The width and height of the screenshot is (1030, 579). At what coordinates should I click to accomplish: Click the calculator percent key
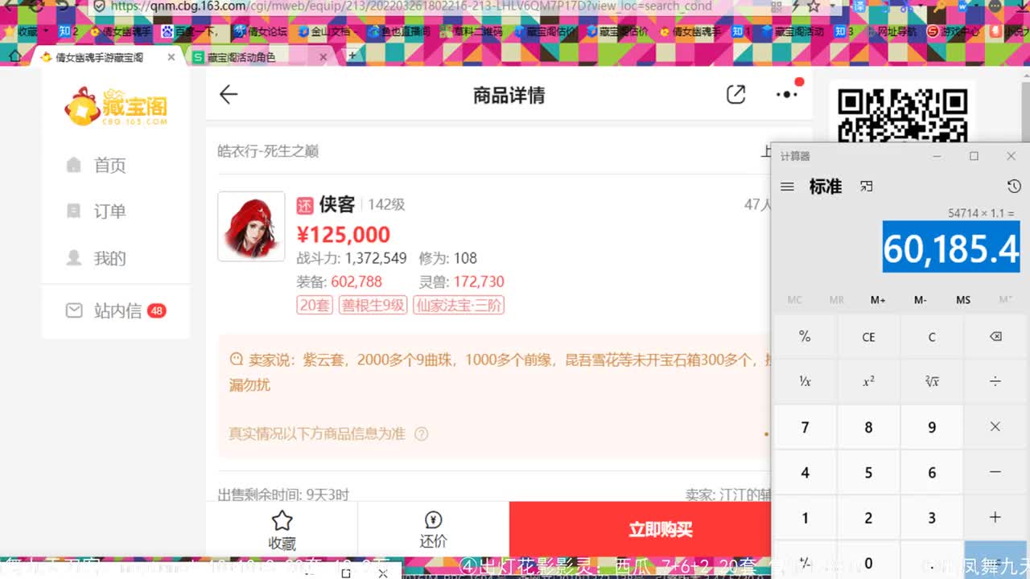805,337
